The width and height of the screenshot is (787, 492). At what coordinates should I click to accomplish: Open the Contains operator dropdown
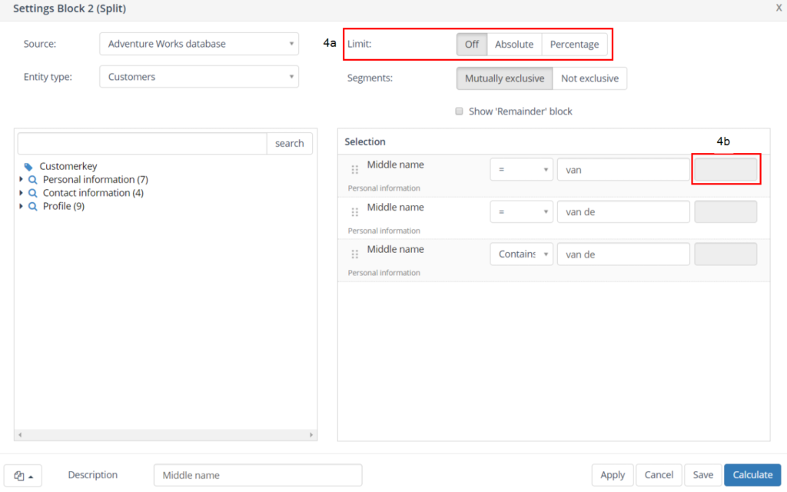(x=521, y=254)
